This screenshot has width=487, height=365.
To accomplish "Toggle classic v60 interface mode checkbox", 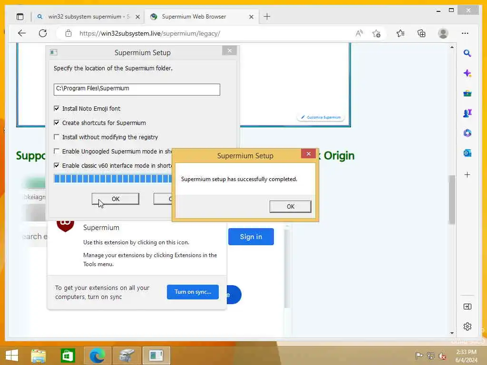I will [x=57, y=165].
